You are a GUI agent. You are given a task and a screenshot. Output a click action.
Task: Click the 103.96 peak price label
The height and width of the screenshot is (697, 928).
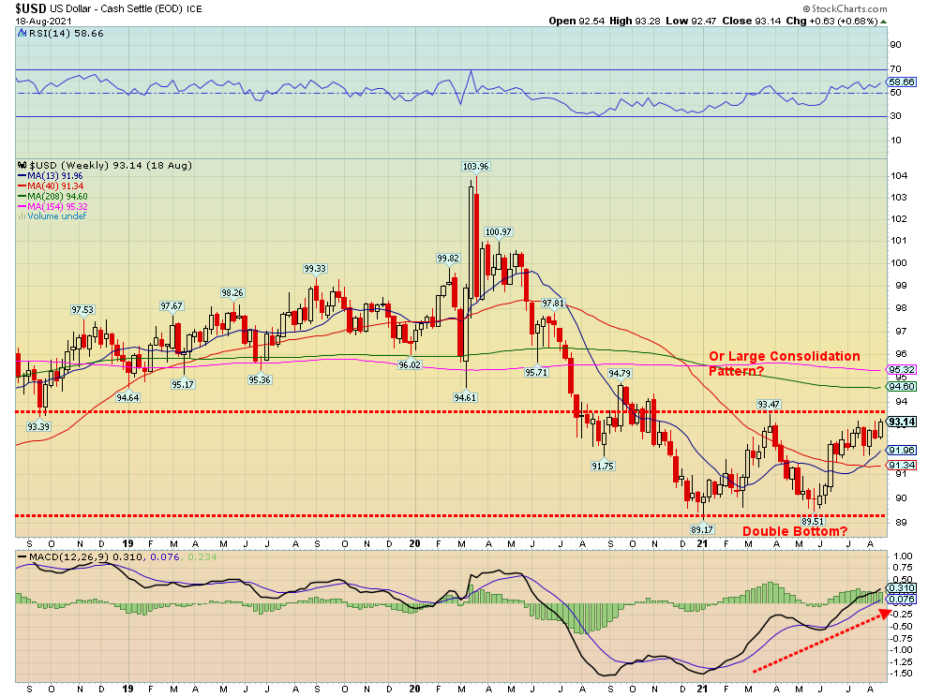coord(475,166)
